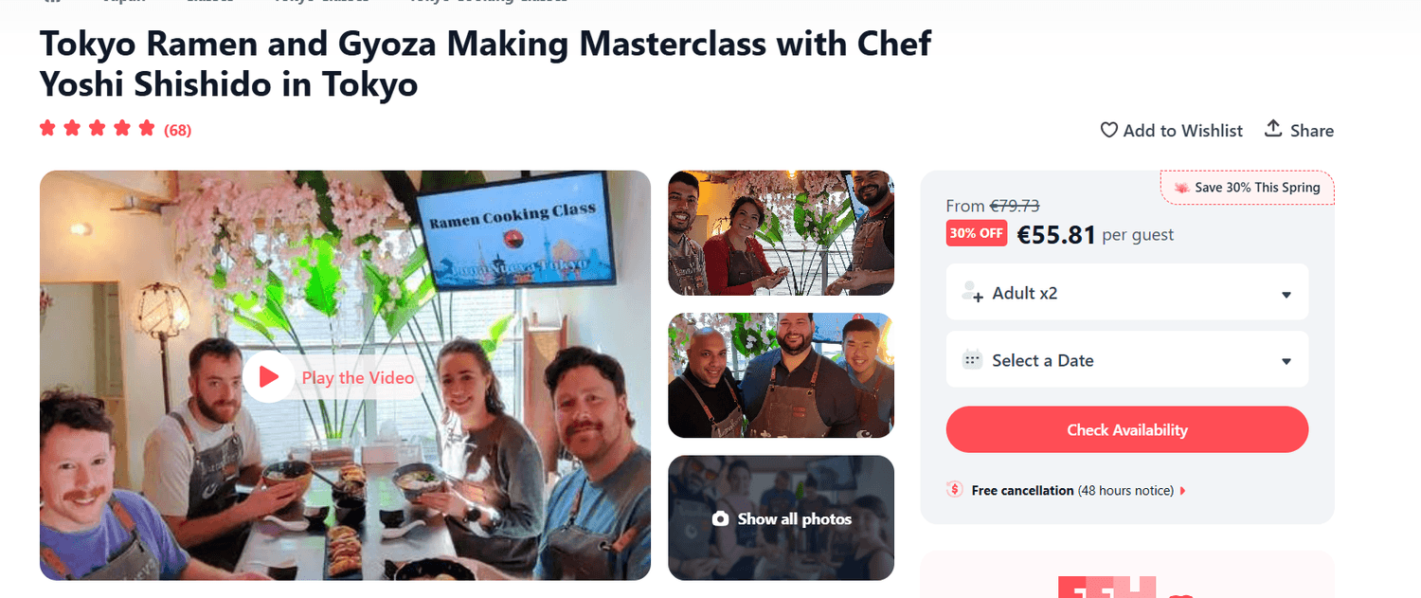
Task: Click the dollar icon beside Free cancellation
Action: pos(955,490)
